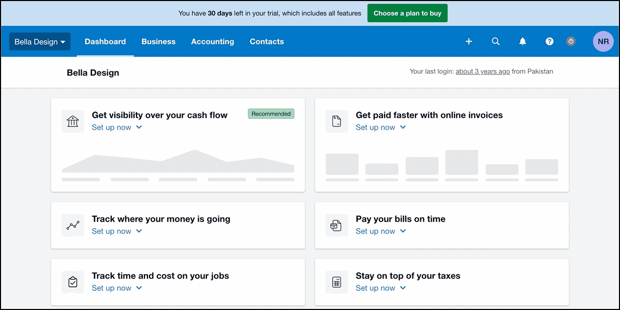
Task: Go to the Contacts menu
Action: click(267, 42)
